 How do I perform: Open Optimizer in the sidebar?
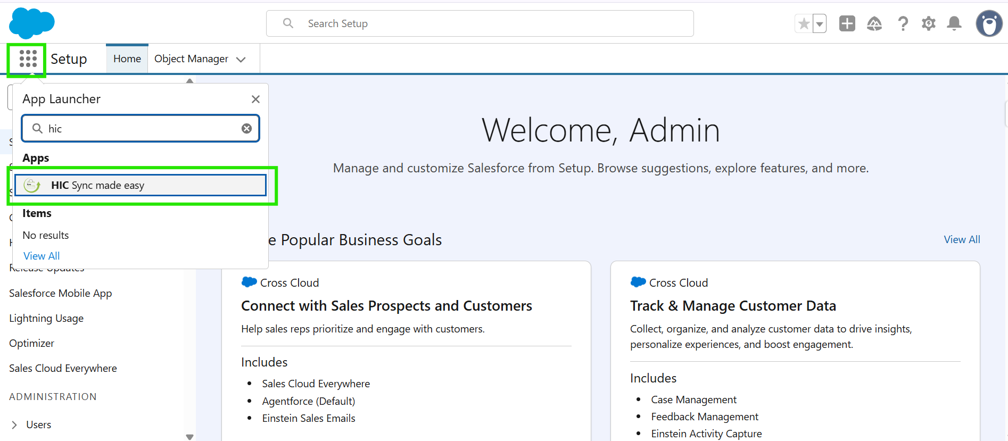(31, 343)
